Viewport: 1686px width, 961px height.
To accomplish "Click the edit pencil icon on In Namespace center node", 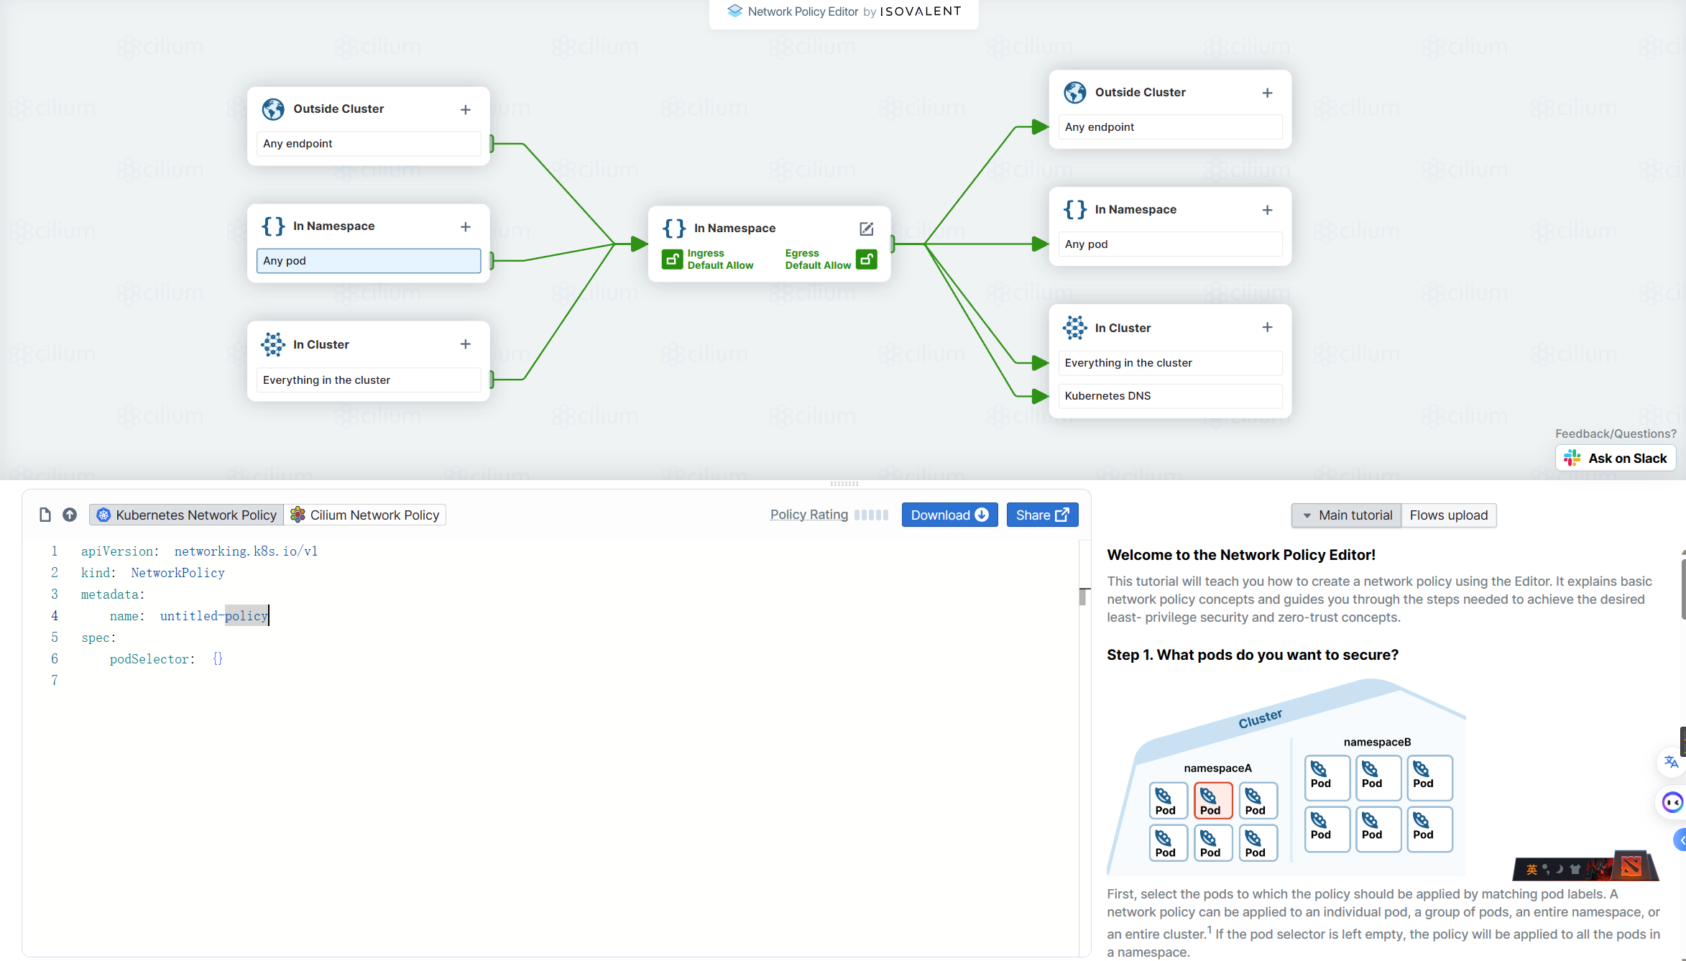I will pos(867,228).
